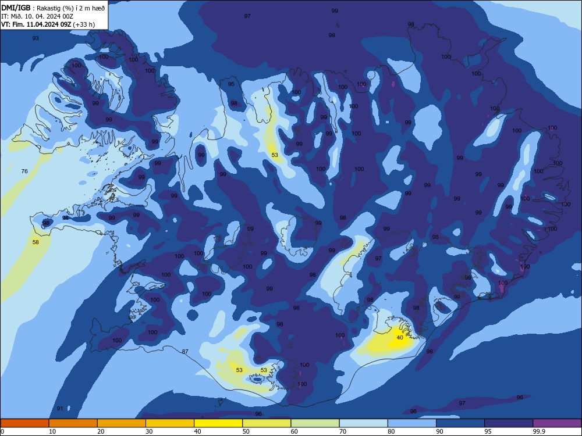
Task: Click the legend scale label '0'
Action: pos(2,431)
